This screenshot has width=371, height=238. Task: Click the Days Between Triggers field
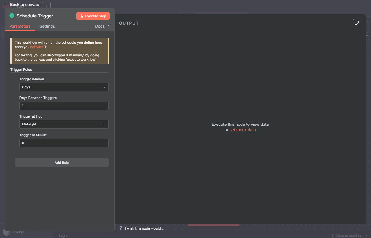point(64,106)
